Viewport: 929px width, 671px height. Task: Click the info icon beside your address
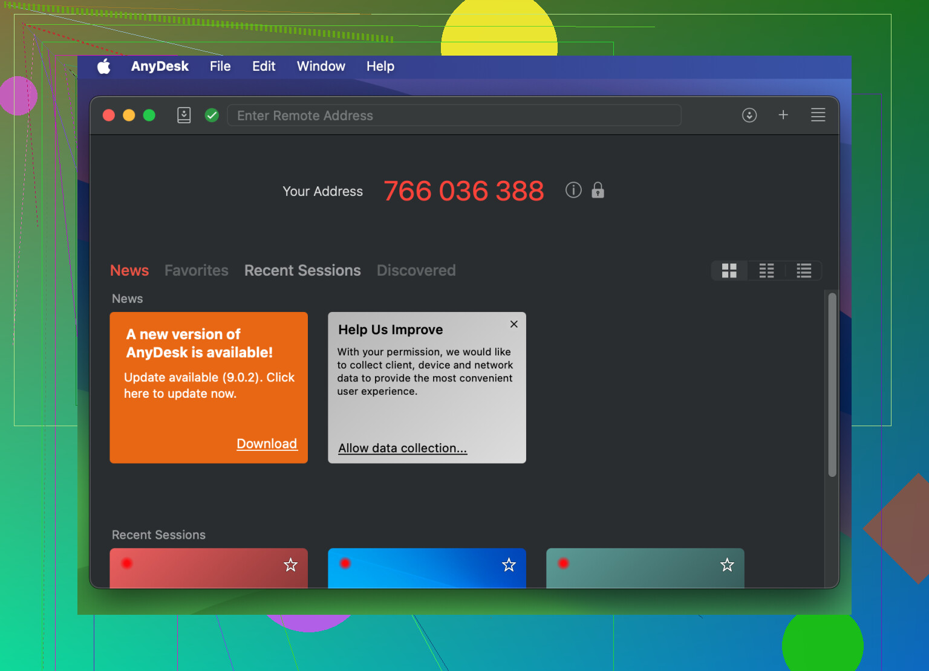click(573, 190)
